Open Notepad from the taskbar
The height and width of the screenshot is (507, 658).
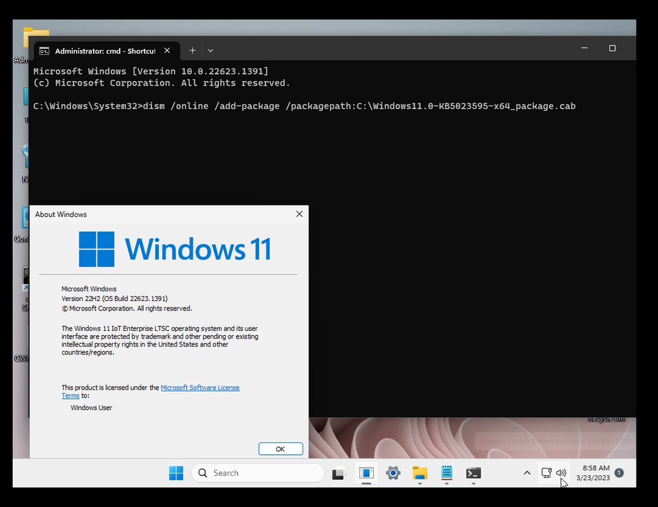446,473
